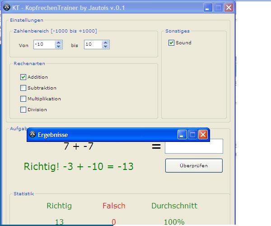Minimize the KopfrechenTrainer main window

point(208,8)
